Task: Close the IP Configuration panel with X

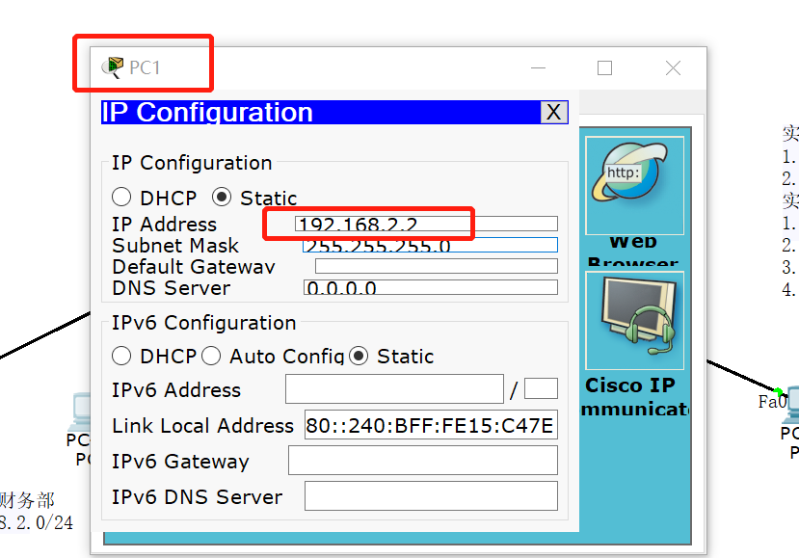Action: [x=554, y=112]
